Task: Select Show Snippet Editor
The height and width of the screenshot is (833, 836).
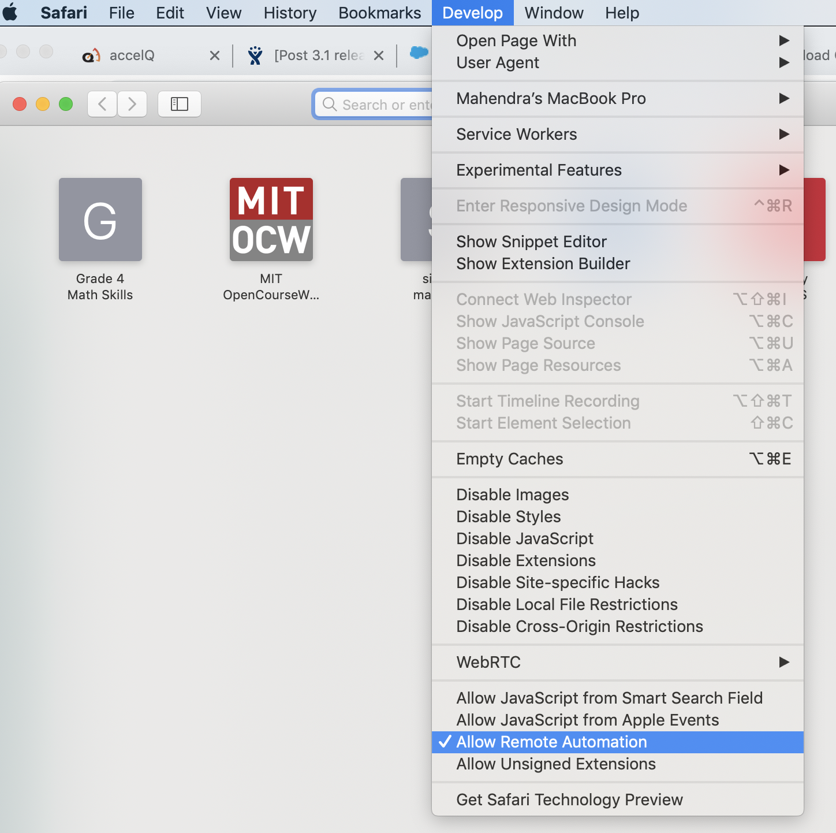Action: click(618, 241)
